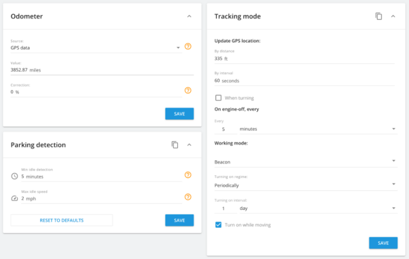This screenshot has height=259, width=409.
Task: Collapse the Parking detection panel
Action: (x=189, y=144)
